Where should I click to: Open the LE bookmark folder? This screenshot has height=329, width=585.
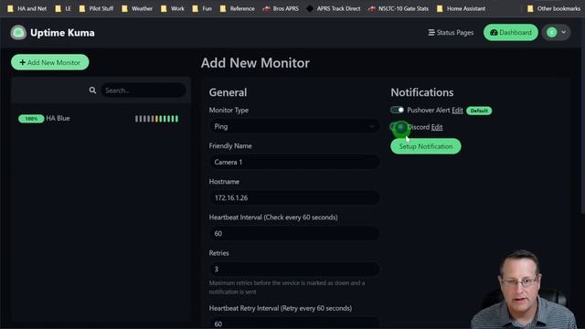(63, 8)
